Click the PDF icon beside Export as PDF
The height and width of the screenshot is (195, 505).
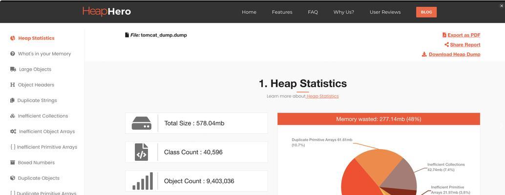point(444,35)
